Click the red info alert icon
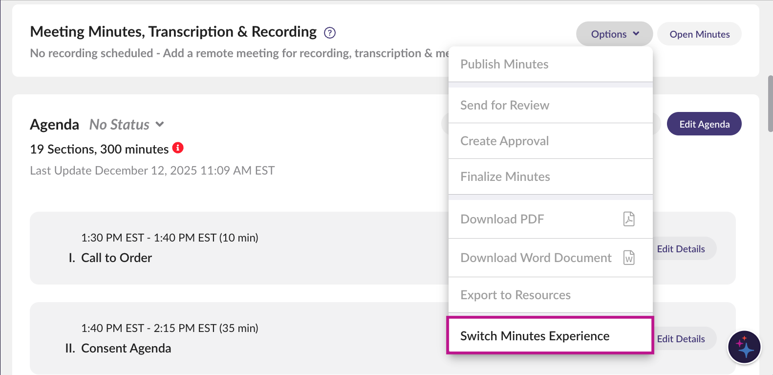This screenshot has height=375, width=773. tap(178, 148)
